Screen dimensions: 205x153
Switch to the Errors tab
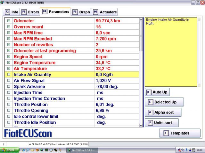coord(30,12)
